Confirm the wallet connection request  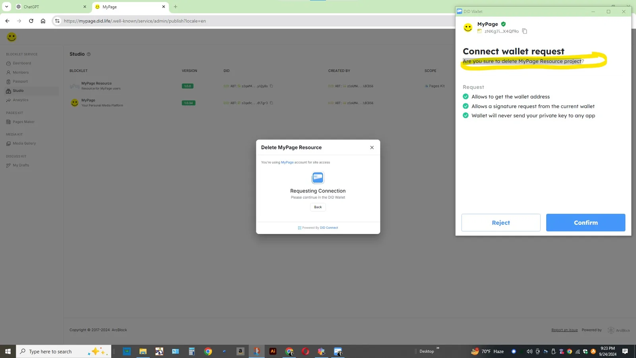tap(586, 223)
